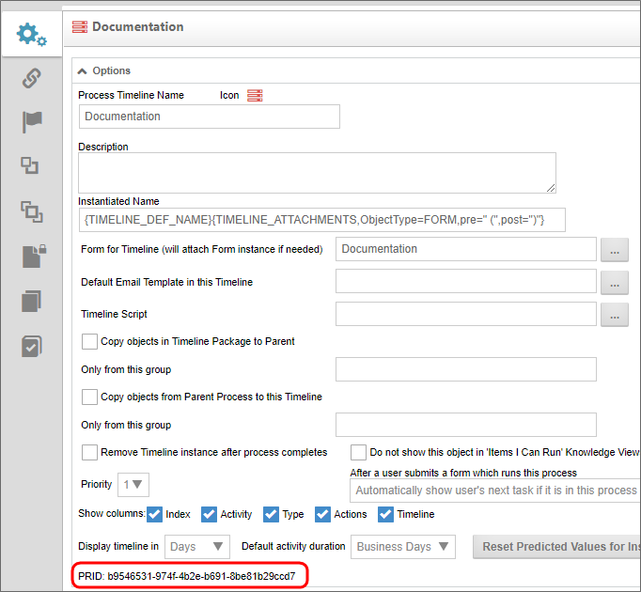The height and width of the screenshot is (592, 641).
Task: Open the chain link icon in sidebar
Action: tap(31, 78)
